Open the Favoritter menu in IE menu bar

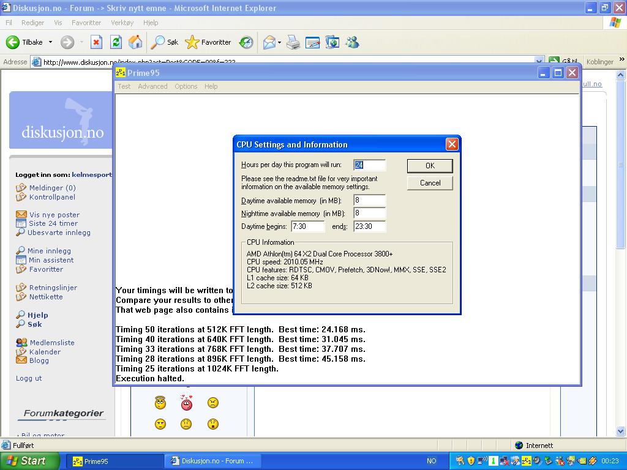pos(86,23)
